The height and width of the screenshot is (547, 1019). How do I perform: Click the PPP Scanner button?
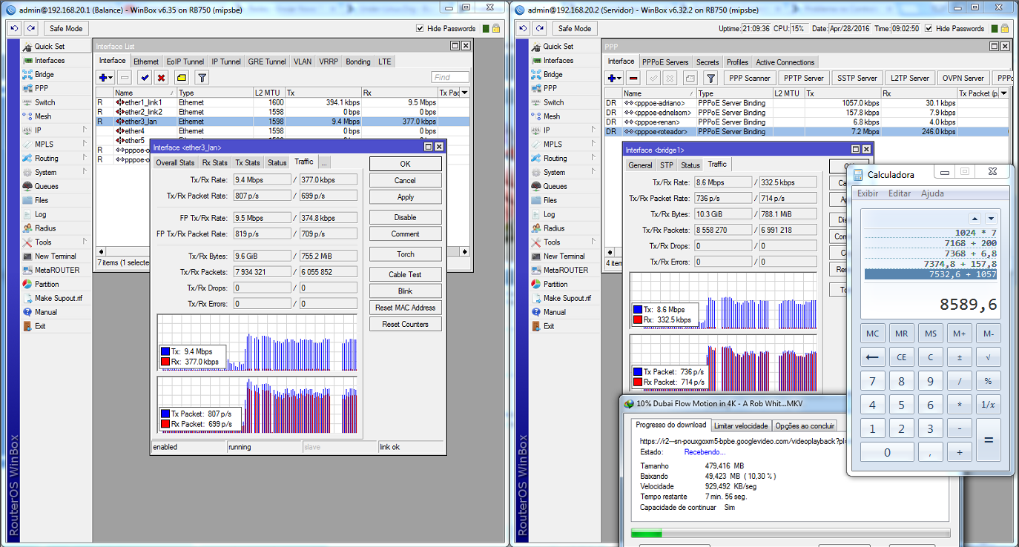click(749, 79)
